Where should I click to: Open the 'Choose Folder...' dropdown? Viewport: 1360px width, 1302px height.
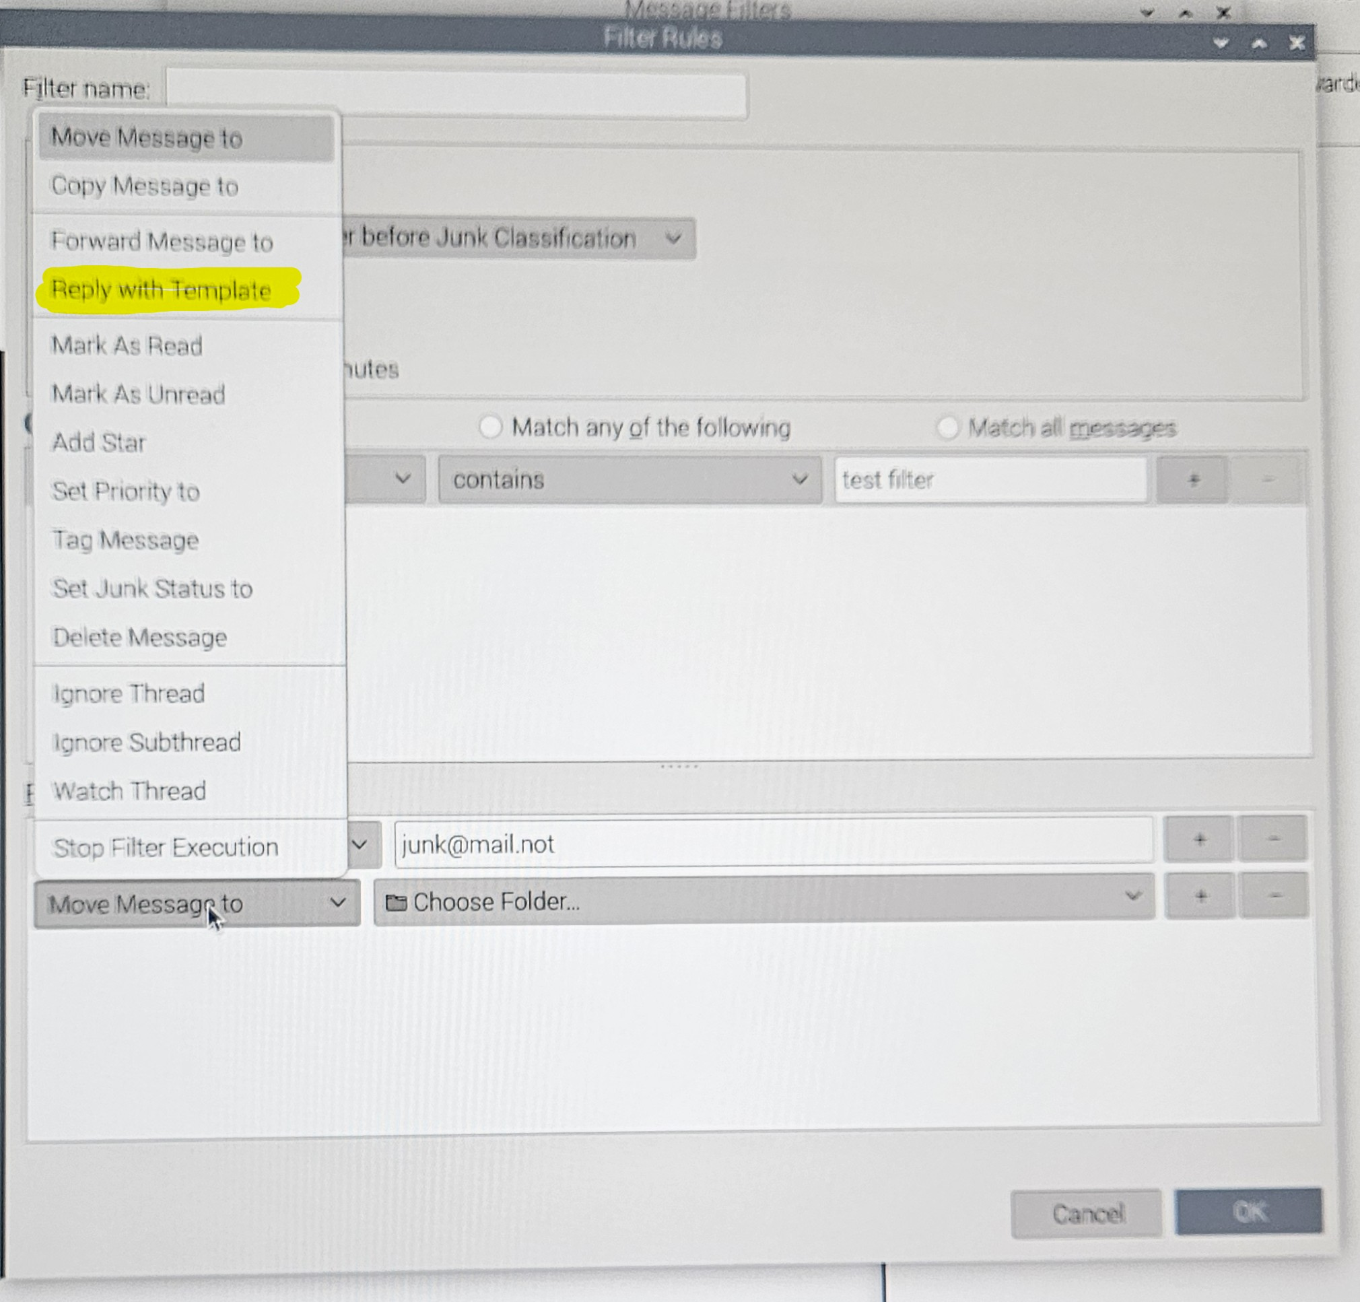[x=763, y=901]
